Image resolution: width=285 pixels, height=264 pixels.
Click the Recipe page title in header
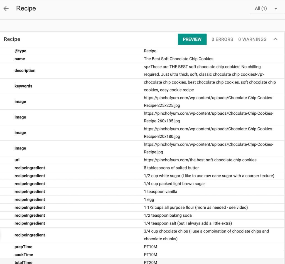click(x=26, y=8)
